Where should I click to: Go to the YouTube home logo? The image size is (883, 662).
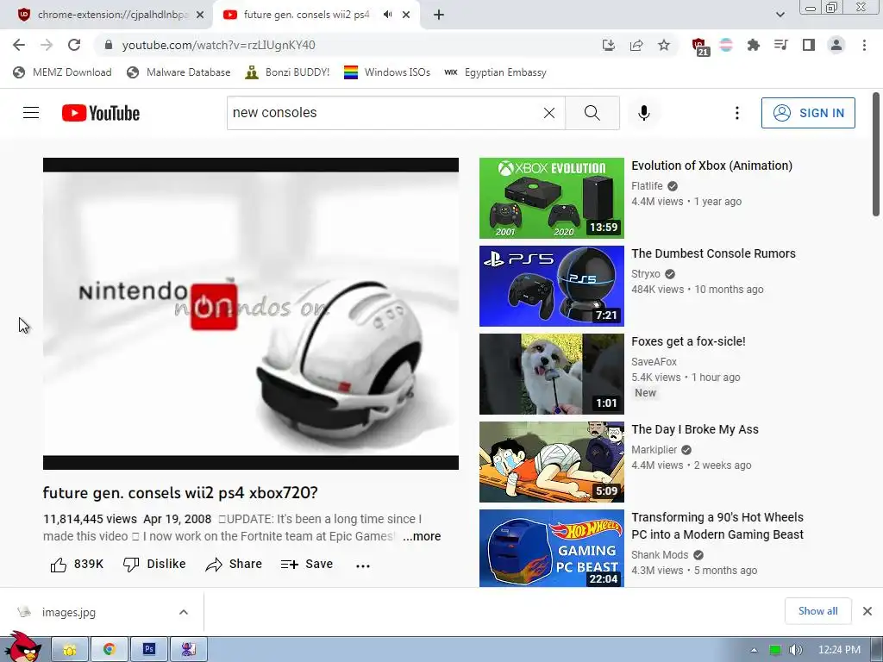pyautogui.click(x=101, y=113)
